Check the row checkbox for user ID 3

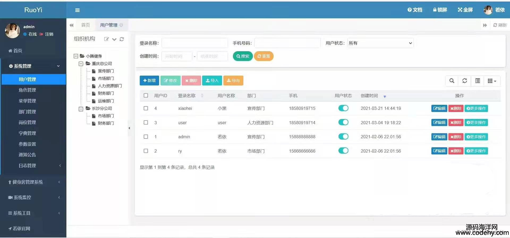click(x=146, y=122)
